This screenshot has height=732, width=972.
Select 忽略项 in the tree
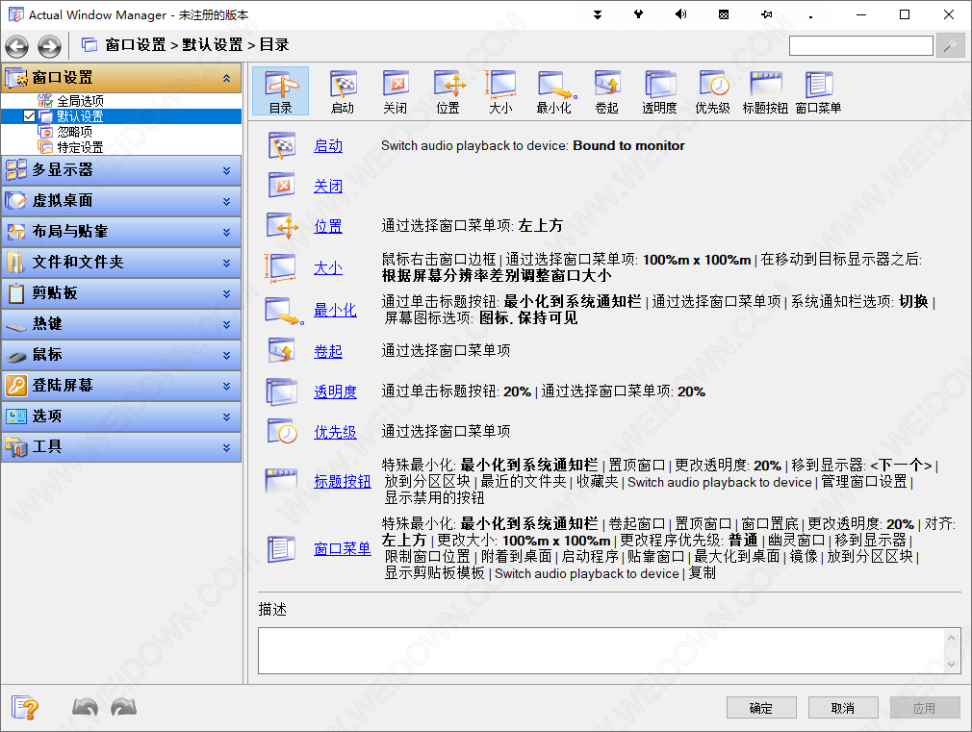pyautogui.click(x=74, y=132)
